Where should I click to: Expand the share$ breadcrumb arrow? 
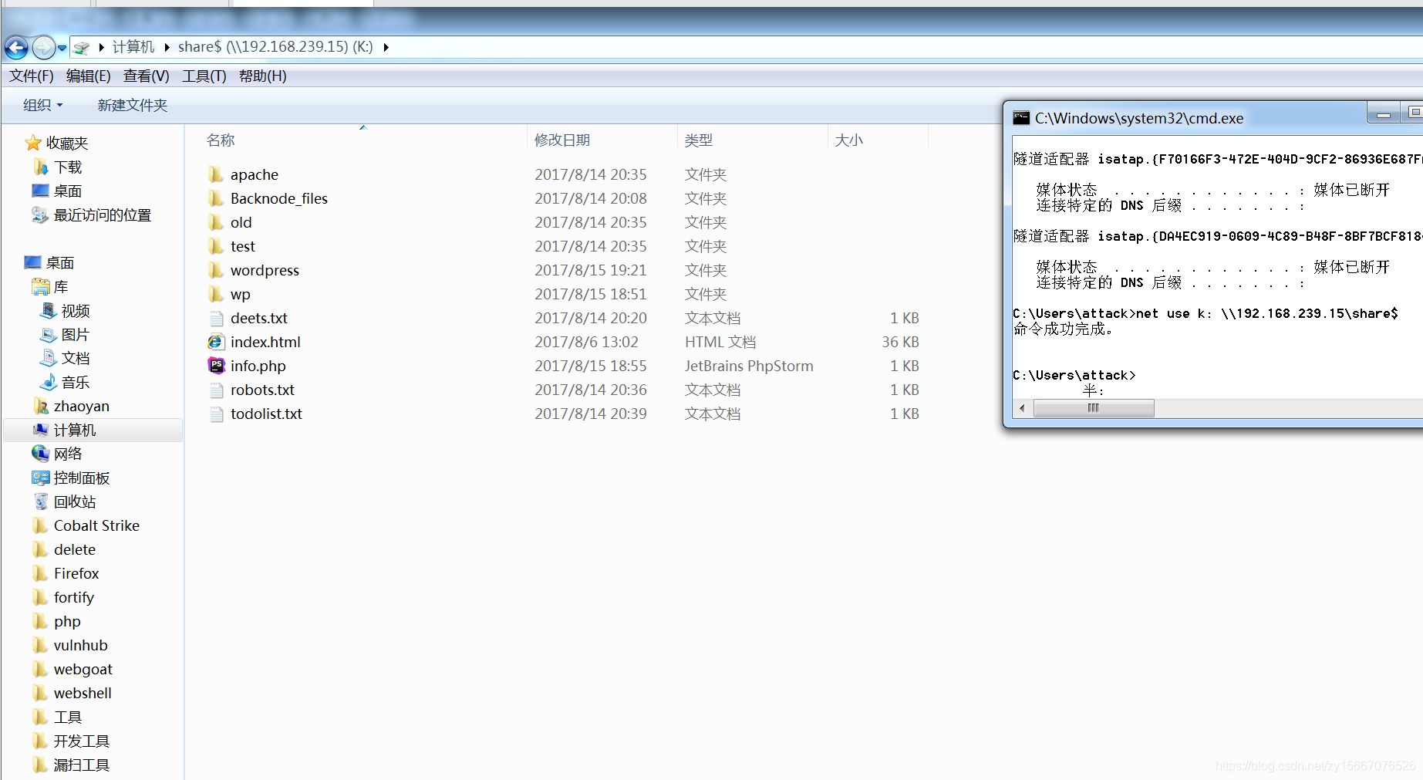(386, 48)
